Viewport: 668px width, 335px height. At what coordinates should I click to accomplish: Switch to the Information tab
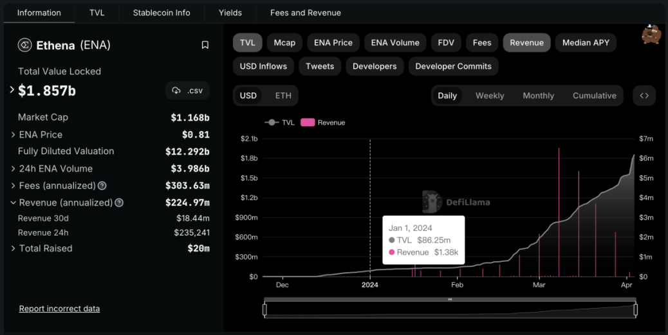coord(39,13)
